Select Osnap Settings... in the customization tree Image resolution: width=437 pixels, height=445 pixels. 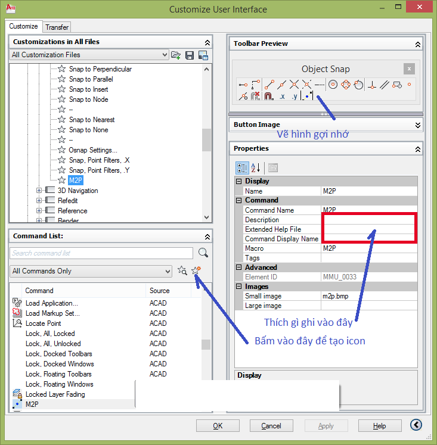93,150
